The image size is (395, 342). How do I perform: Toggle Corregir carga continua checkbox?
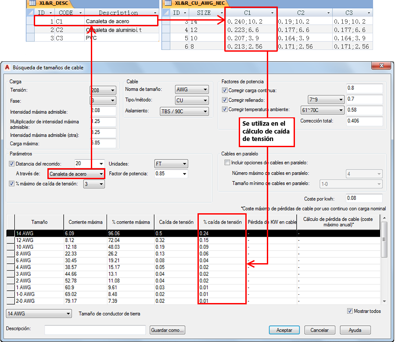tap(225, 90)
